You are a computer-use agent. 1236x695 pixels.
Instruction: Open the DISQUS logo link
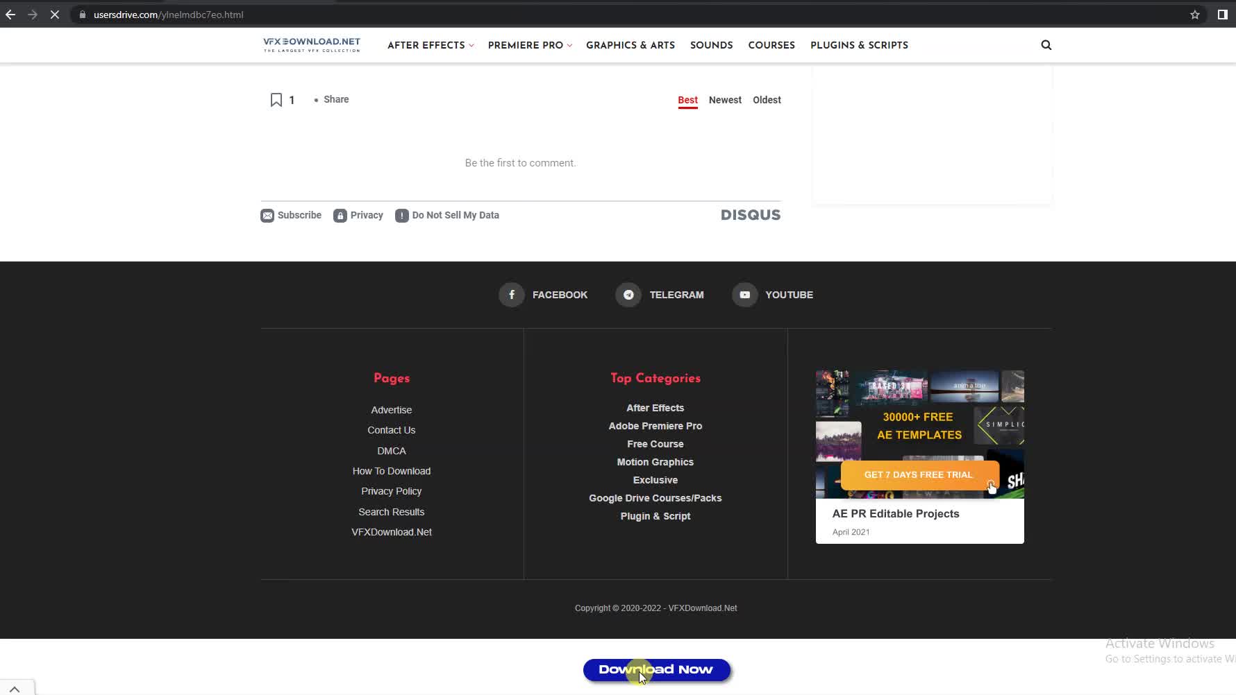tap(751, 215)
